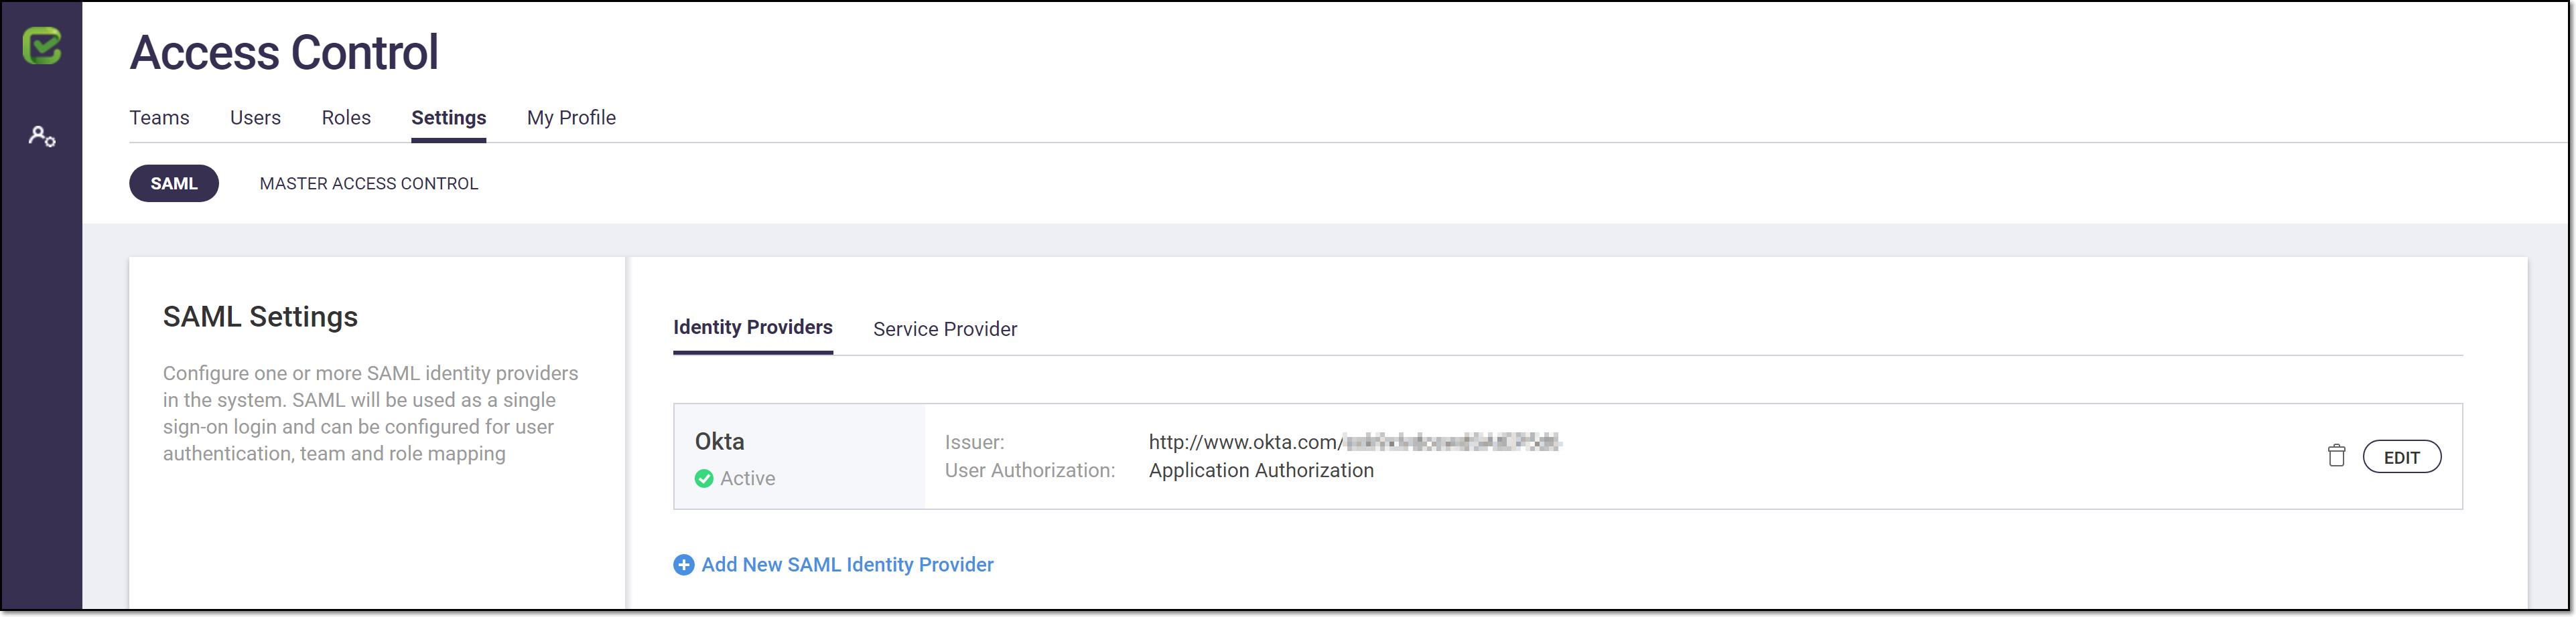Click the Okta provider name

pos(720,441)
